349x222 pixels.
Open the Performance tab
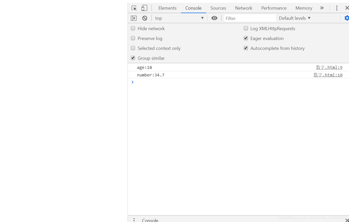click(274, 8)
